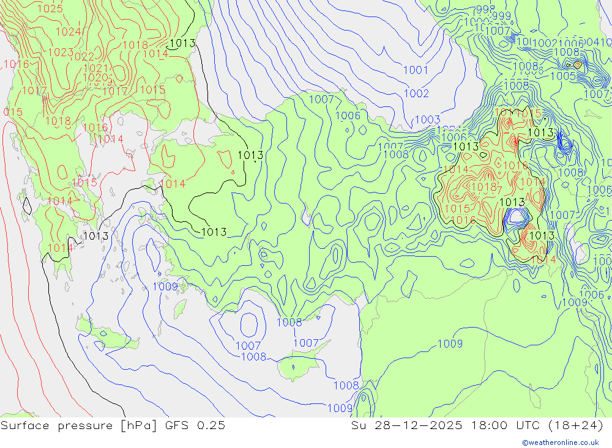This screenshot has height=448, width=612.
Task: Click the '(18+24)' forecast offset text
Action: (x=575, y=425)
